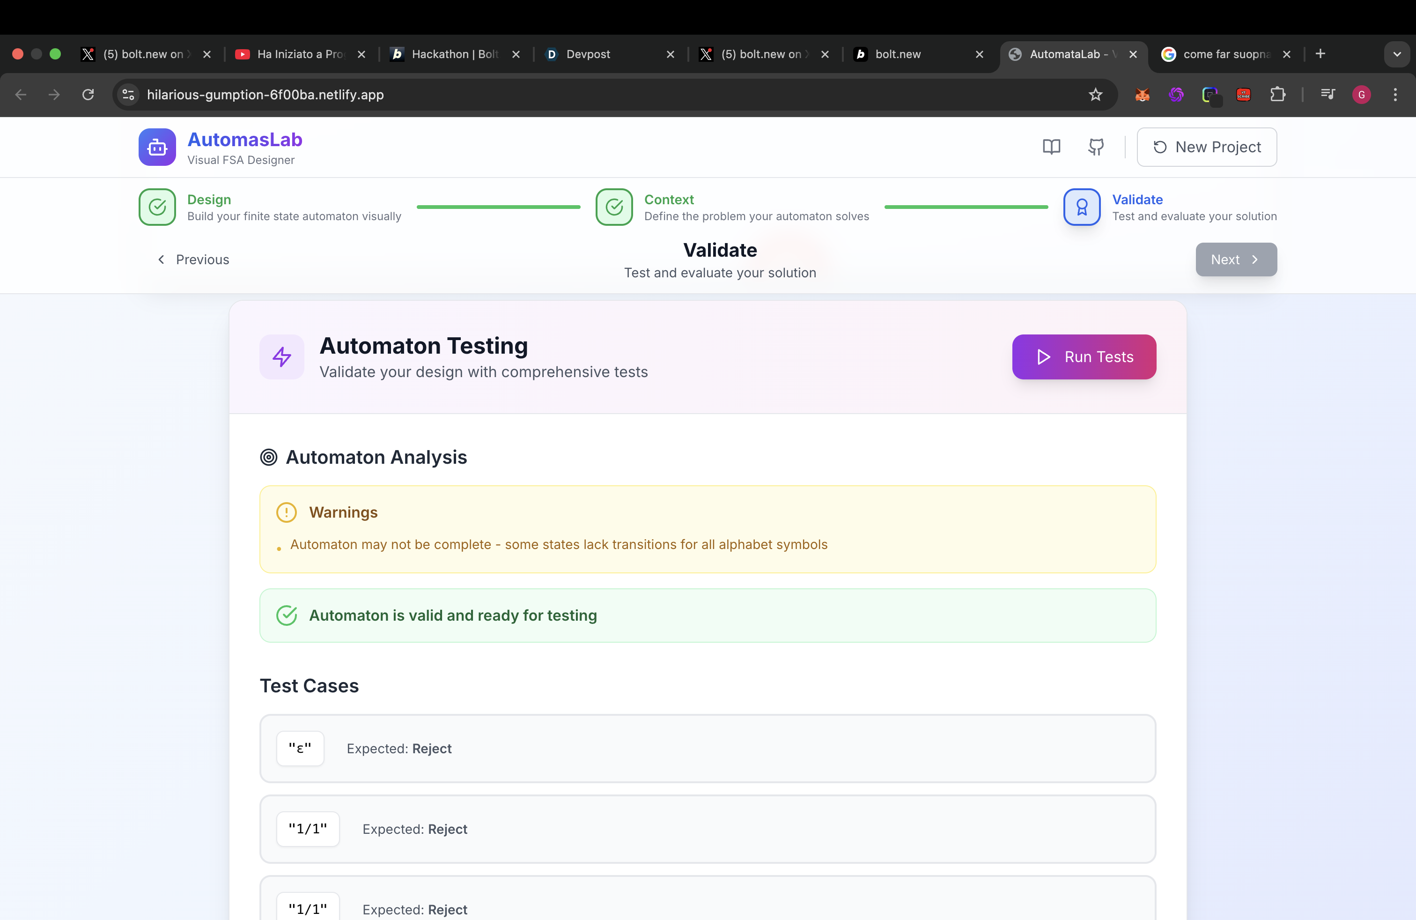The image size is (1416, 920).
Task: Select the "ε" test case row
Action: tap(708, 748)
